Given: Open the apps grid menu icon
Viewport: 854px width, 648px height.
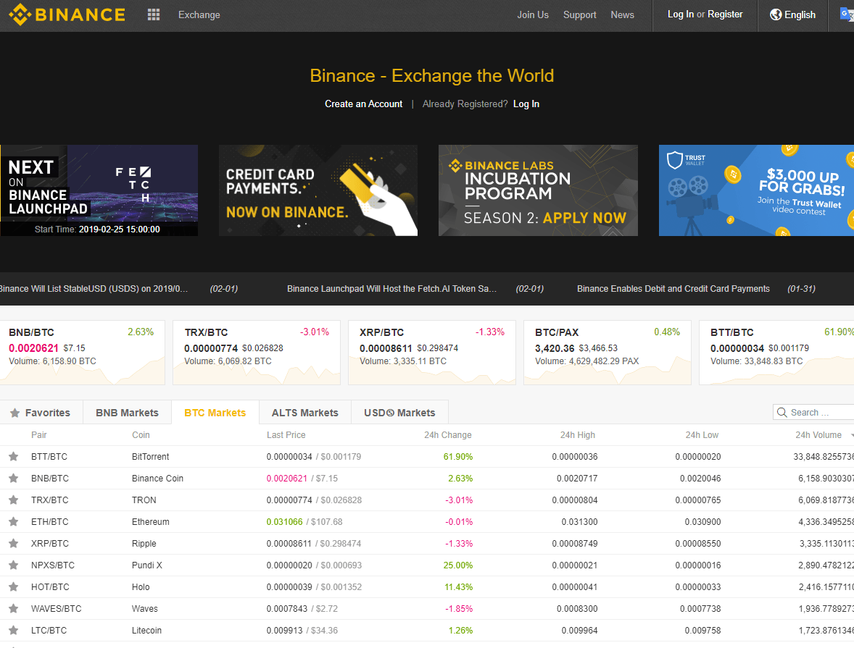Looking at the screenshot, I should tap(154, 14).
